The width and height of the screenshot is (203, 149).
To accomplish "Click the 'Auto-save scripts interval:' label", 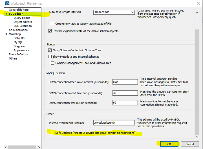I will point(65,12).
